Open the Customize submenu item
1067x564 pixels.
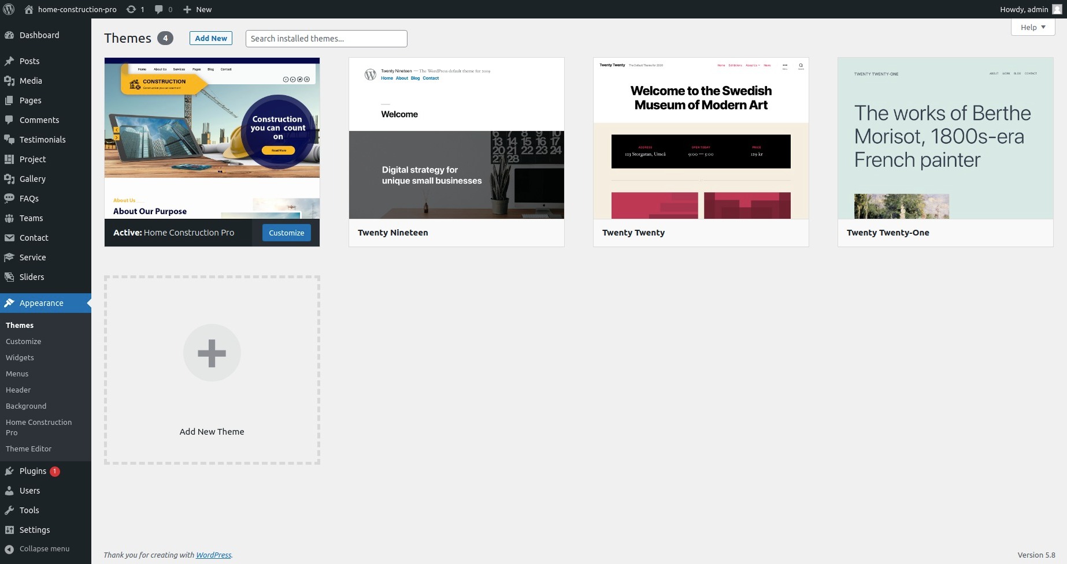(x=24, y=342)
